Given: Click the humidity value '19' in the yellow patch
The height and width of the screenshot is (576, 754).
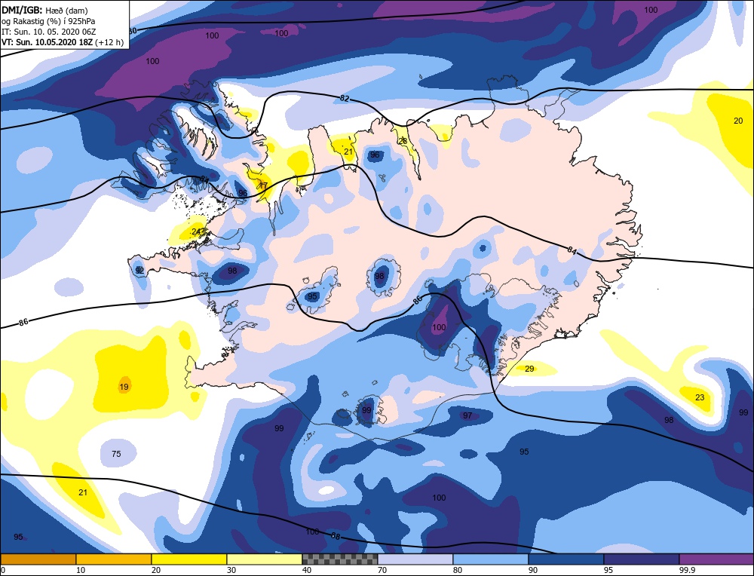Looking at the screenshot, I should (124, 387).
